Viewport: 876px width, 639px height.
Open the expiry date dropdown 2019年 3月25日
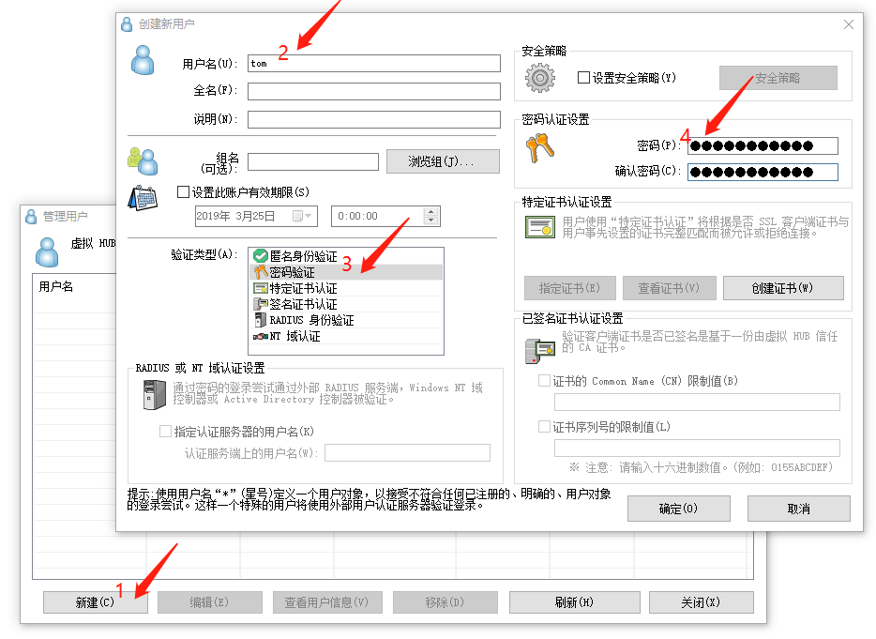[x=303, y=216]
